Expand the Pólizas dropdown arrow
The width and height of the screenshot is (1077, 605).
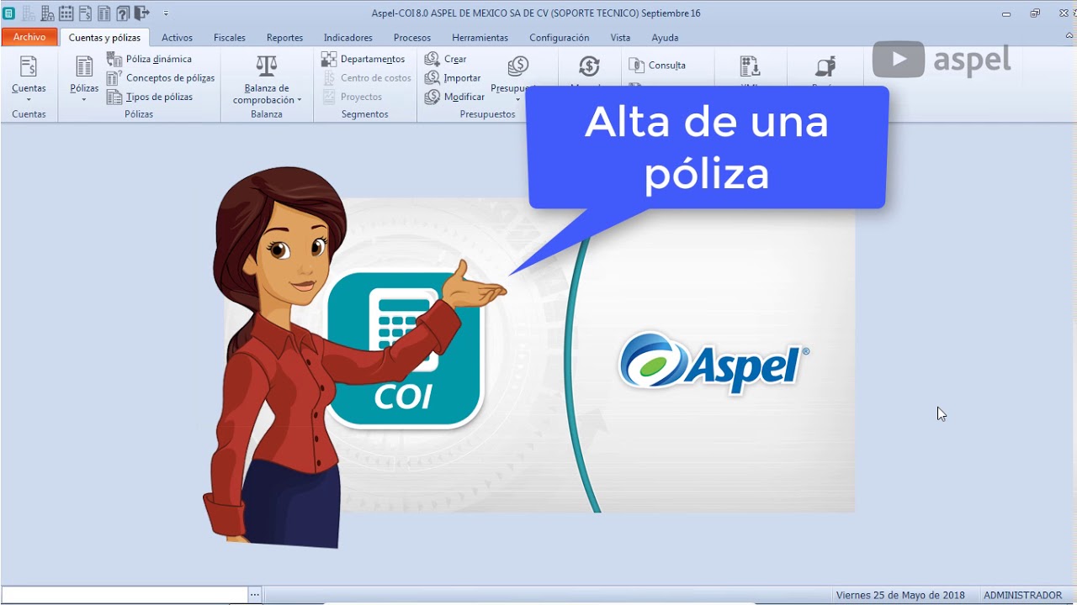[84, 100]
